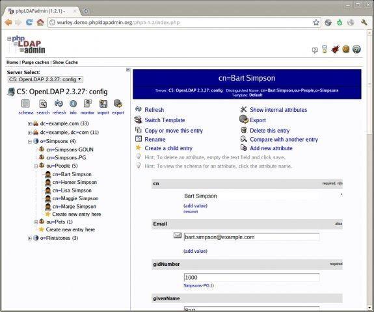This screenshot has width=374, height=312.
Task: Click the Email envelope icon
Action: [177, 235]
